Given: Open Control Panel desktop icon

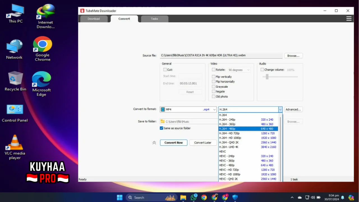Looking at the screenshot, I should (x=15, y=113).
